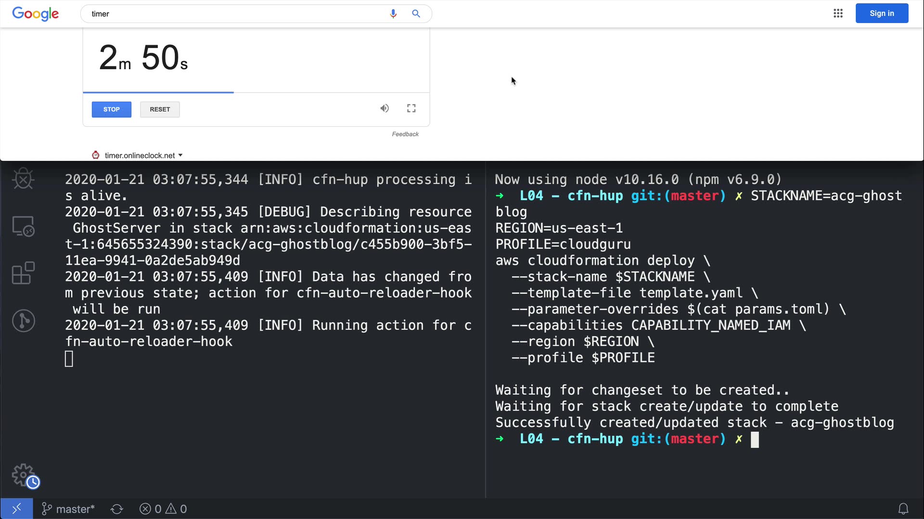Open the Google apps grid
Viewport: 924px width, 519px height.
838,13
